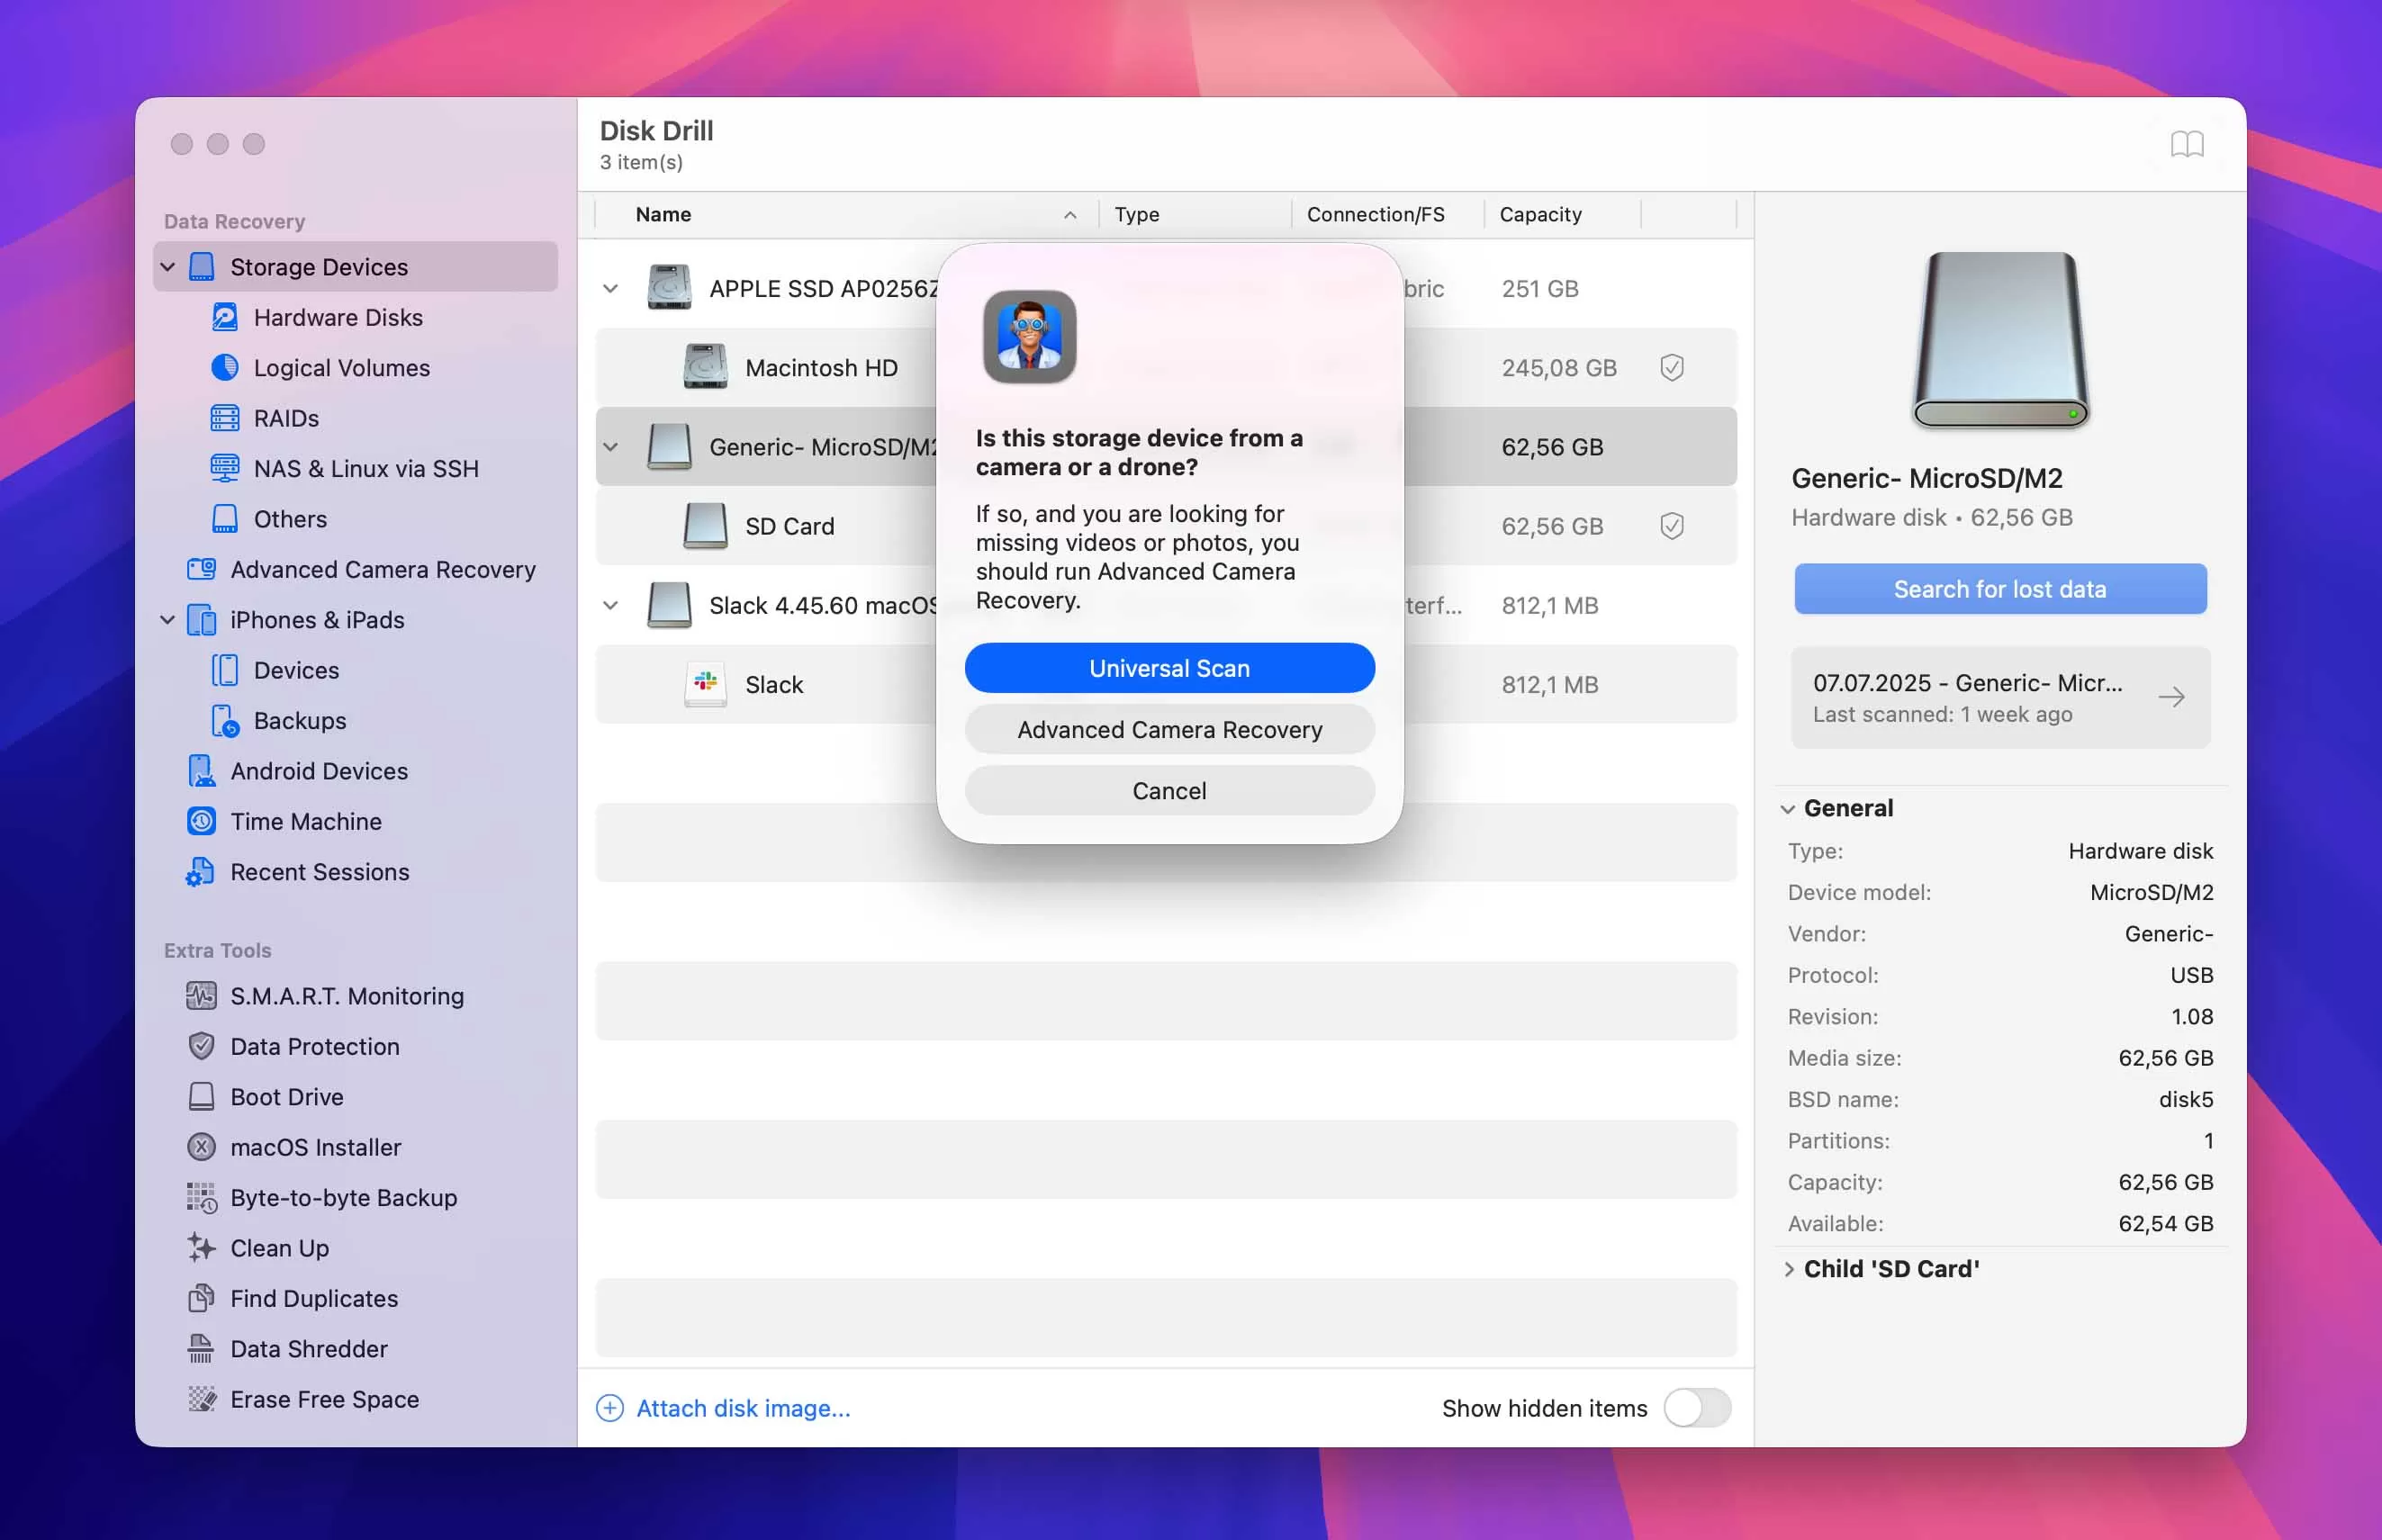Click the plus icon beside Attach disk image
Viewport: 2382px width, 1540px height.
click(x=609, y=1407)
